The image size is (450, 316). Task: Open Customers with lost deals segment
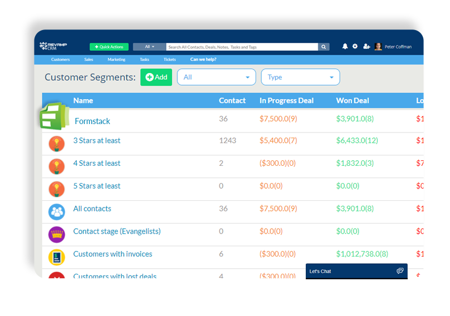[x=115, y=276]
